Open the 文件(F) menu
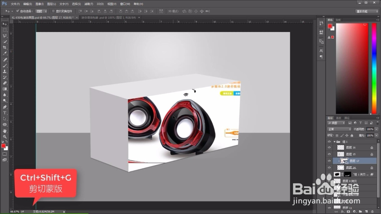381x214 pixels. [x=15, y=4]
